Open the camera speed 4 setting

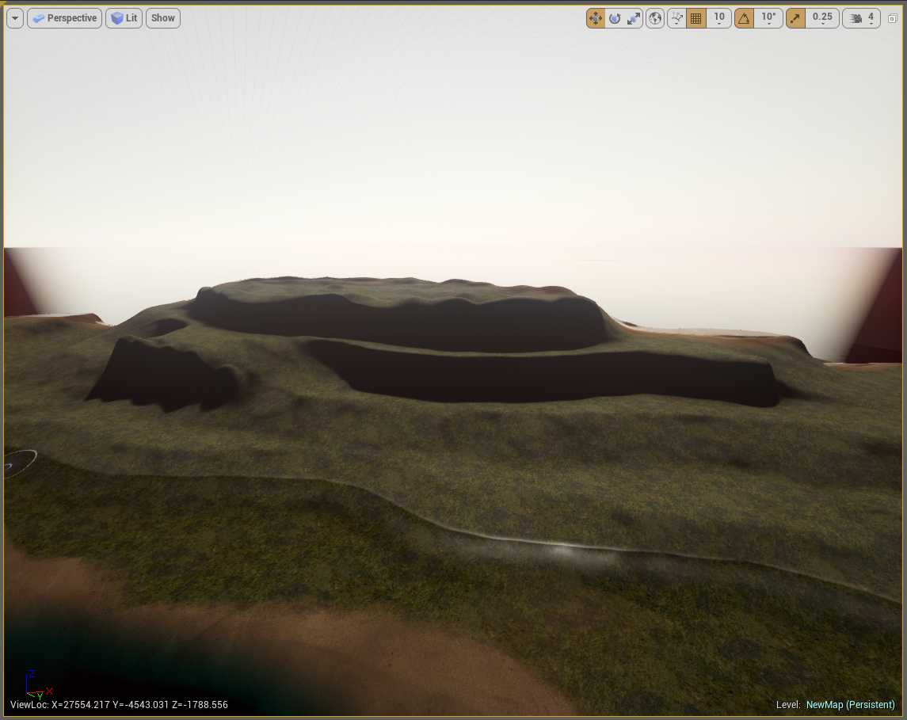(861, 18)
